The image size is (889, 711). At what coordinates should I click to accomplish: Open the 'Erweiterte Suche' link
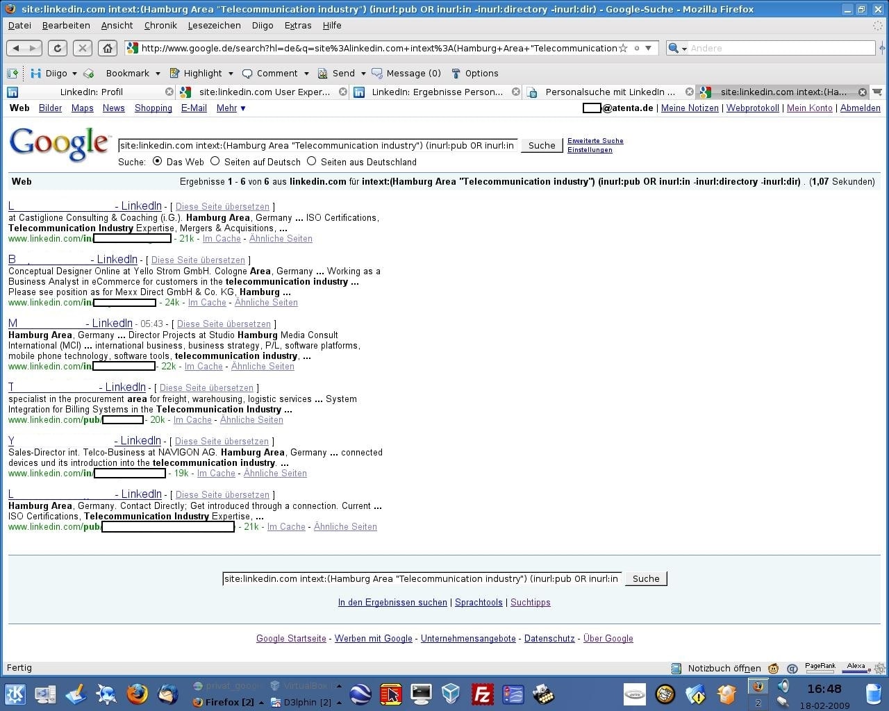(595, 141)
